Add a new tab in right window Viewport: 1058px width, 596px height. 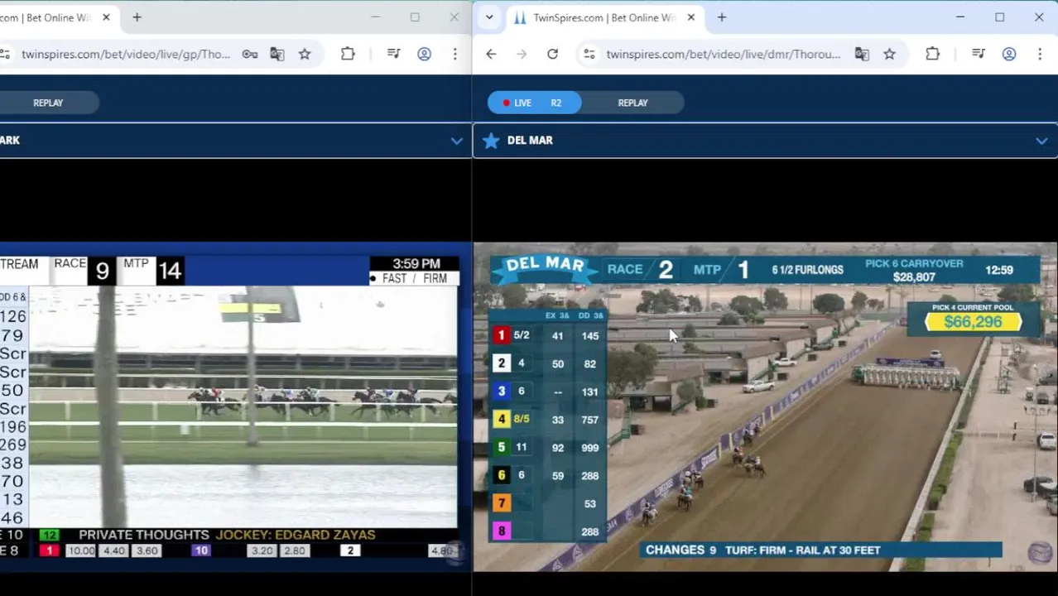(x=721, y=17)
